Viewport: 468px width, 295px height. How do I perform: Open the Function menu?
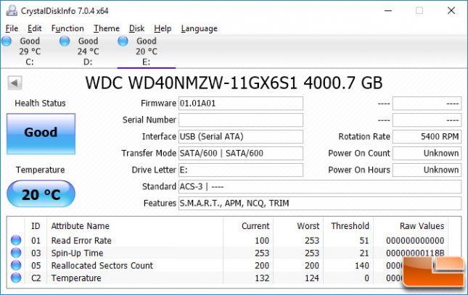click(67, 28)
